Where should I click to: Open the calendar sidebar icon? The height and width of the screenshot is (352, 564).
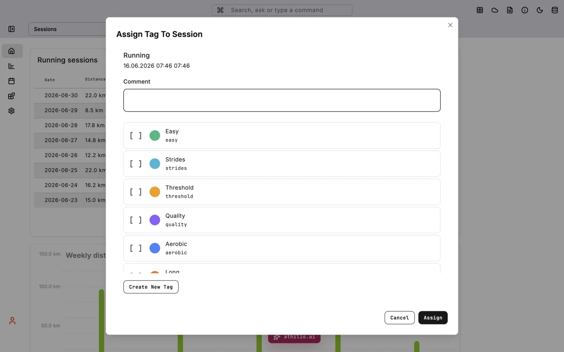tap(12, 81)
